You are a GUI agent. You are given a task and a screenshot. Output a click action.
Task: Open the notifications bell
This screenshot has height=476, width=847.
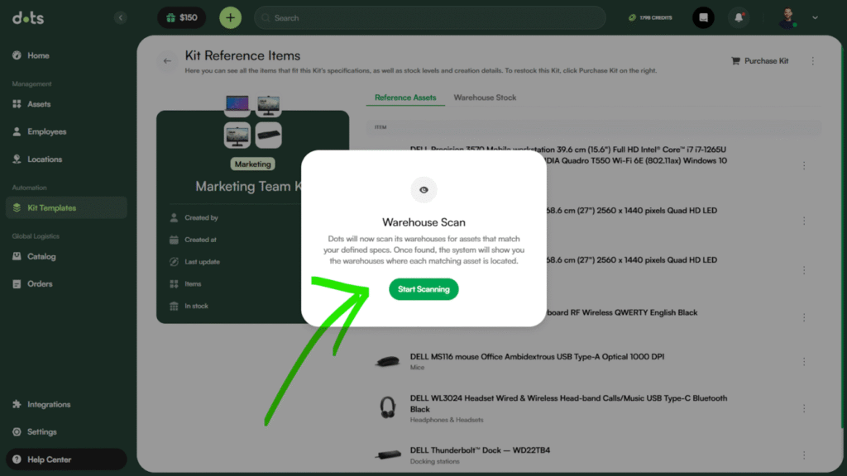(x=739, y=17)
